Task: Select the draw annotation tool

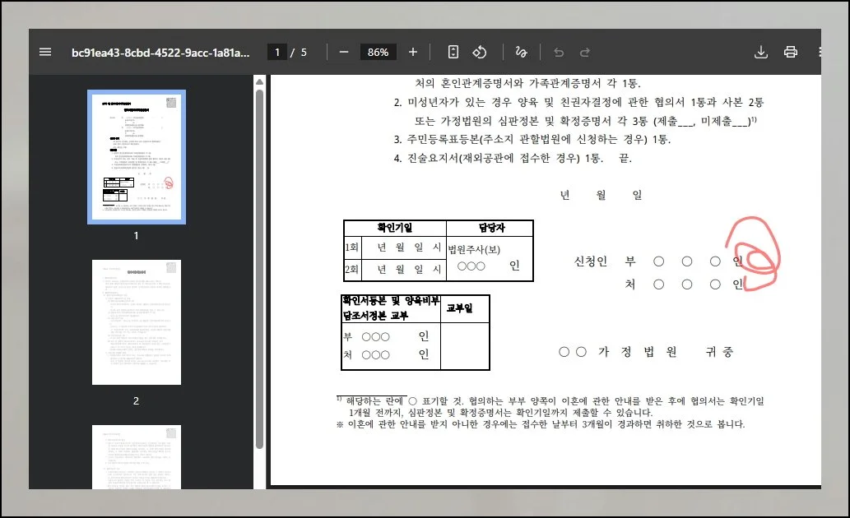Action: (520, 52)
